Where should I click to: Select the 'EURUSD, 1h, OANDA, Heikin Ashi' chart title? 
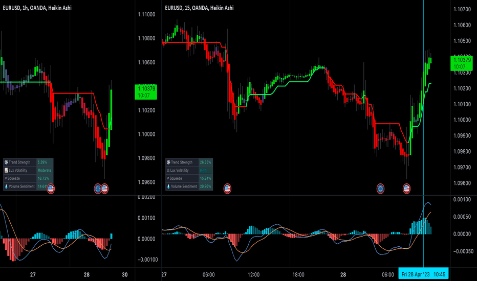tap(37, 8)
